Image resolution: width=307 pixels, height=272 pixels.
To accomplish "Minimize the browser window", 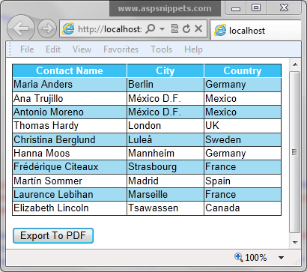I will [x=236, y=8].
